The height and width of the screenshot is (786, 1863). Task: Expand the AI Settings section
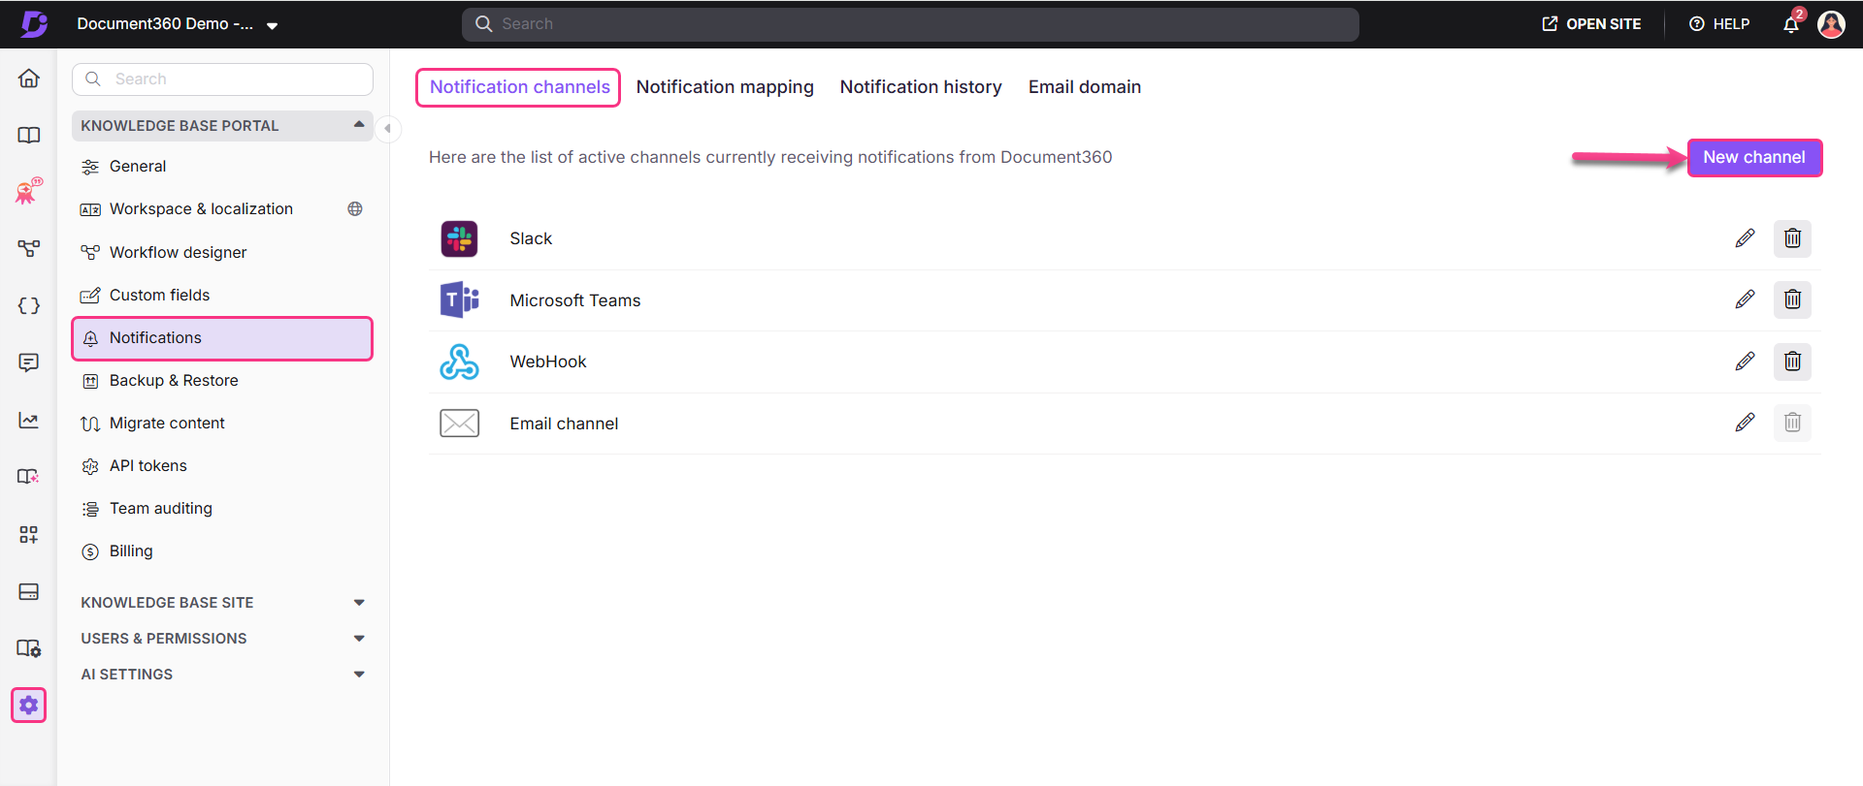pyautogui.click(x=222, y=675)
